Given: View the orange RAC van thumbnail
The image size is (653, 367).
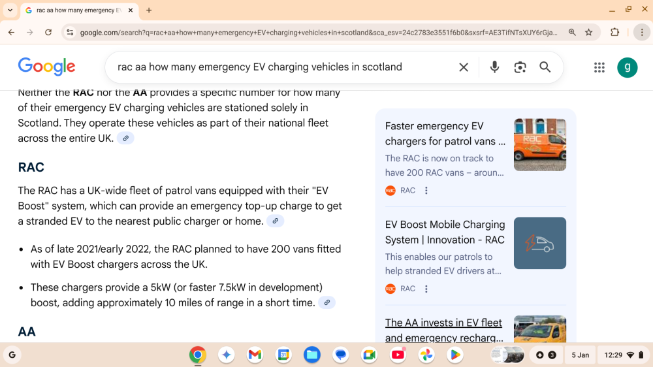Looking at the screenshot, I should click(x=540, y=144).
